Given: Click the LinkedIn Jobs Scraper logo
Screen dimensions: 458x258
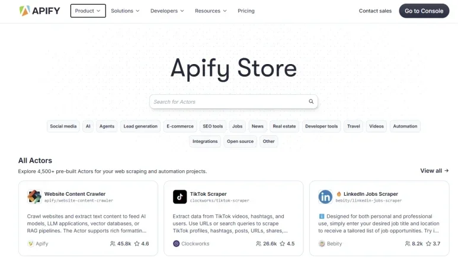Looking at the screenshot, I should coord(325,197).
